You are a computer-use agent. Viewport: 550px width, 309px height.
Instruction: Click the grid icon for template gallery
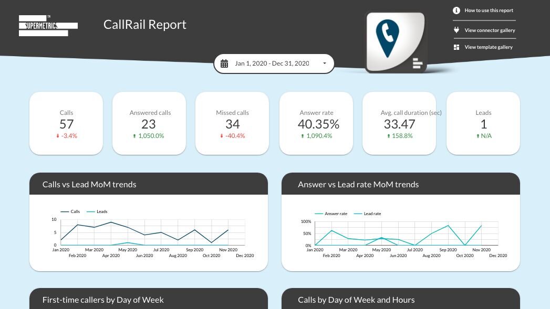tap(456, 47)
